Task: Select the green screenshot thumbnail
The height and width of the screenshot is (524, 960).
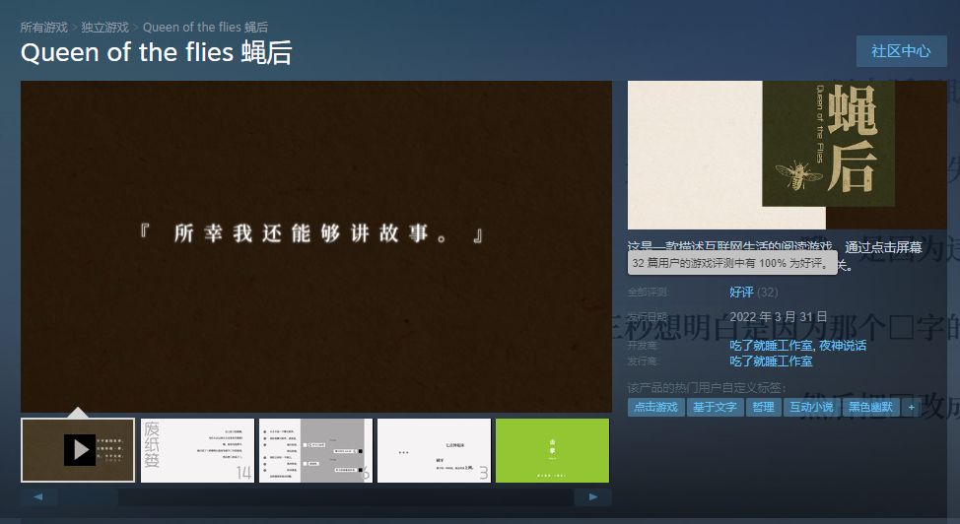Action: tap(552, 450)
